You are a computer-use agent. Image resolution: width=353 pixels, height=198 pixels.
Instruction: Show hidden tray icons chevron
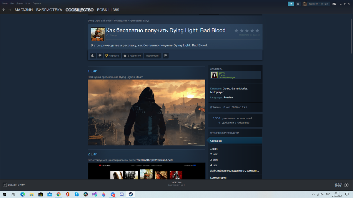(314, 194)
